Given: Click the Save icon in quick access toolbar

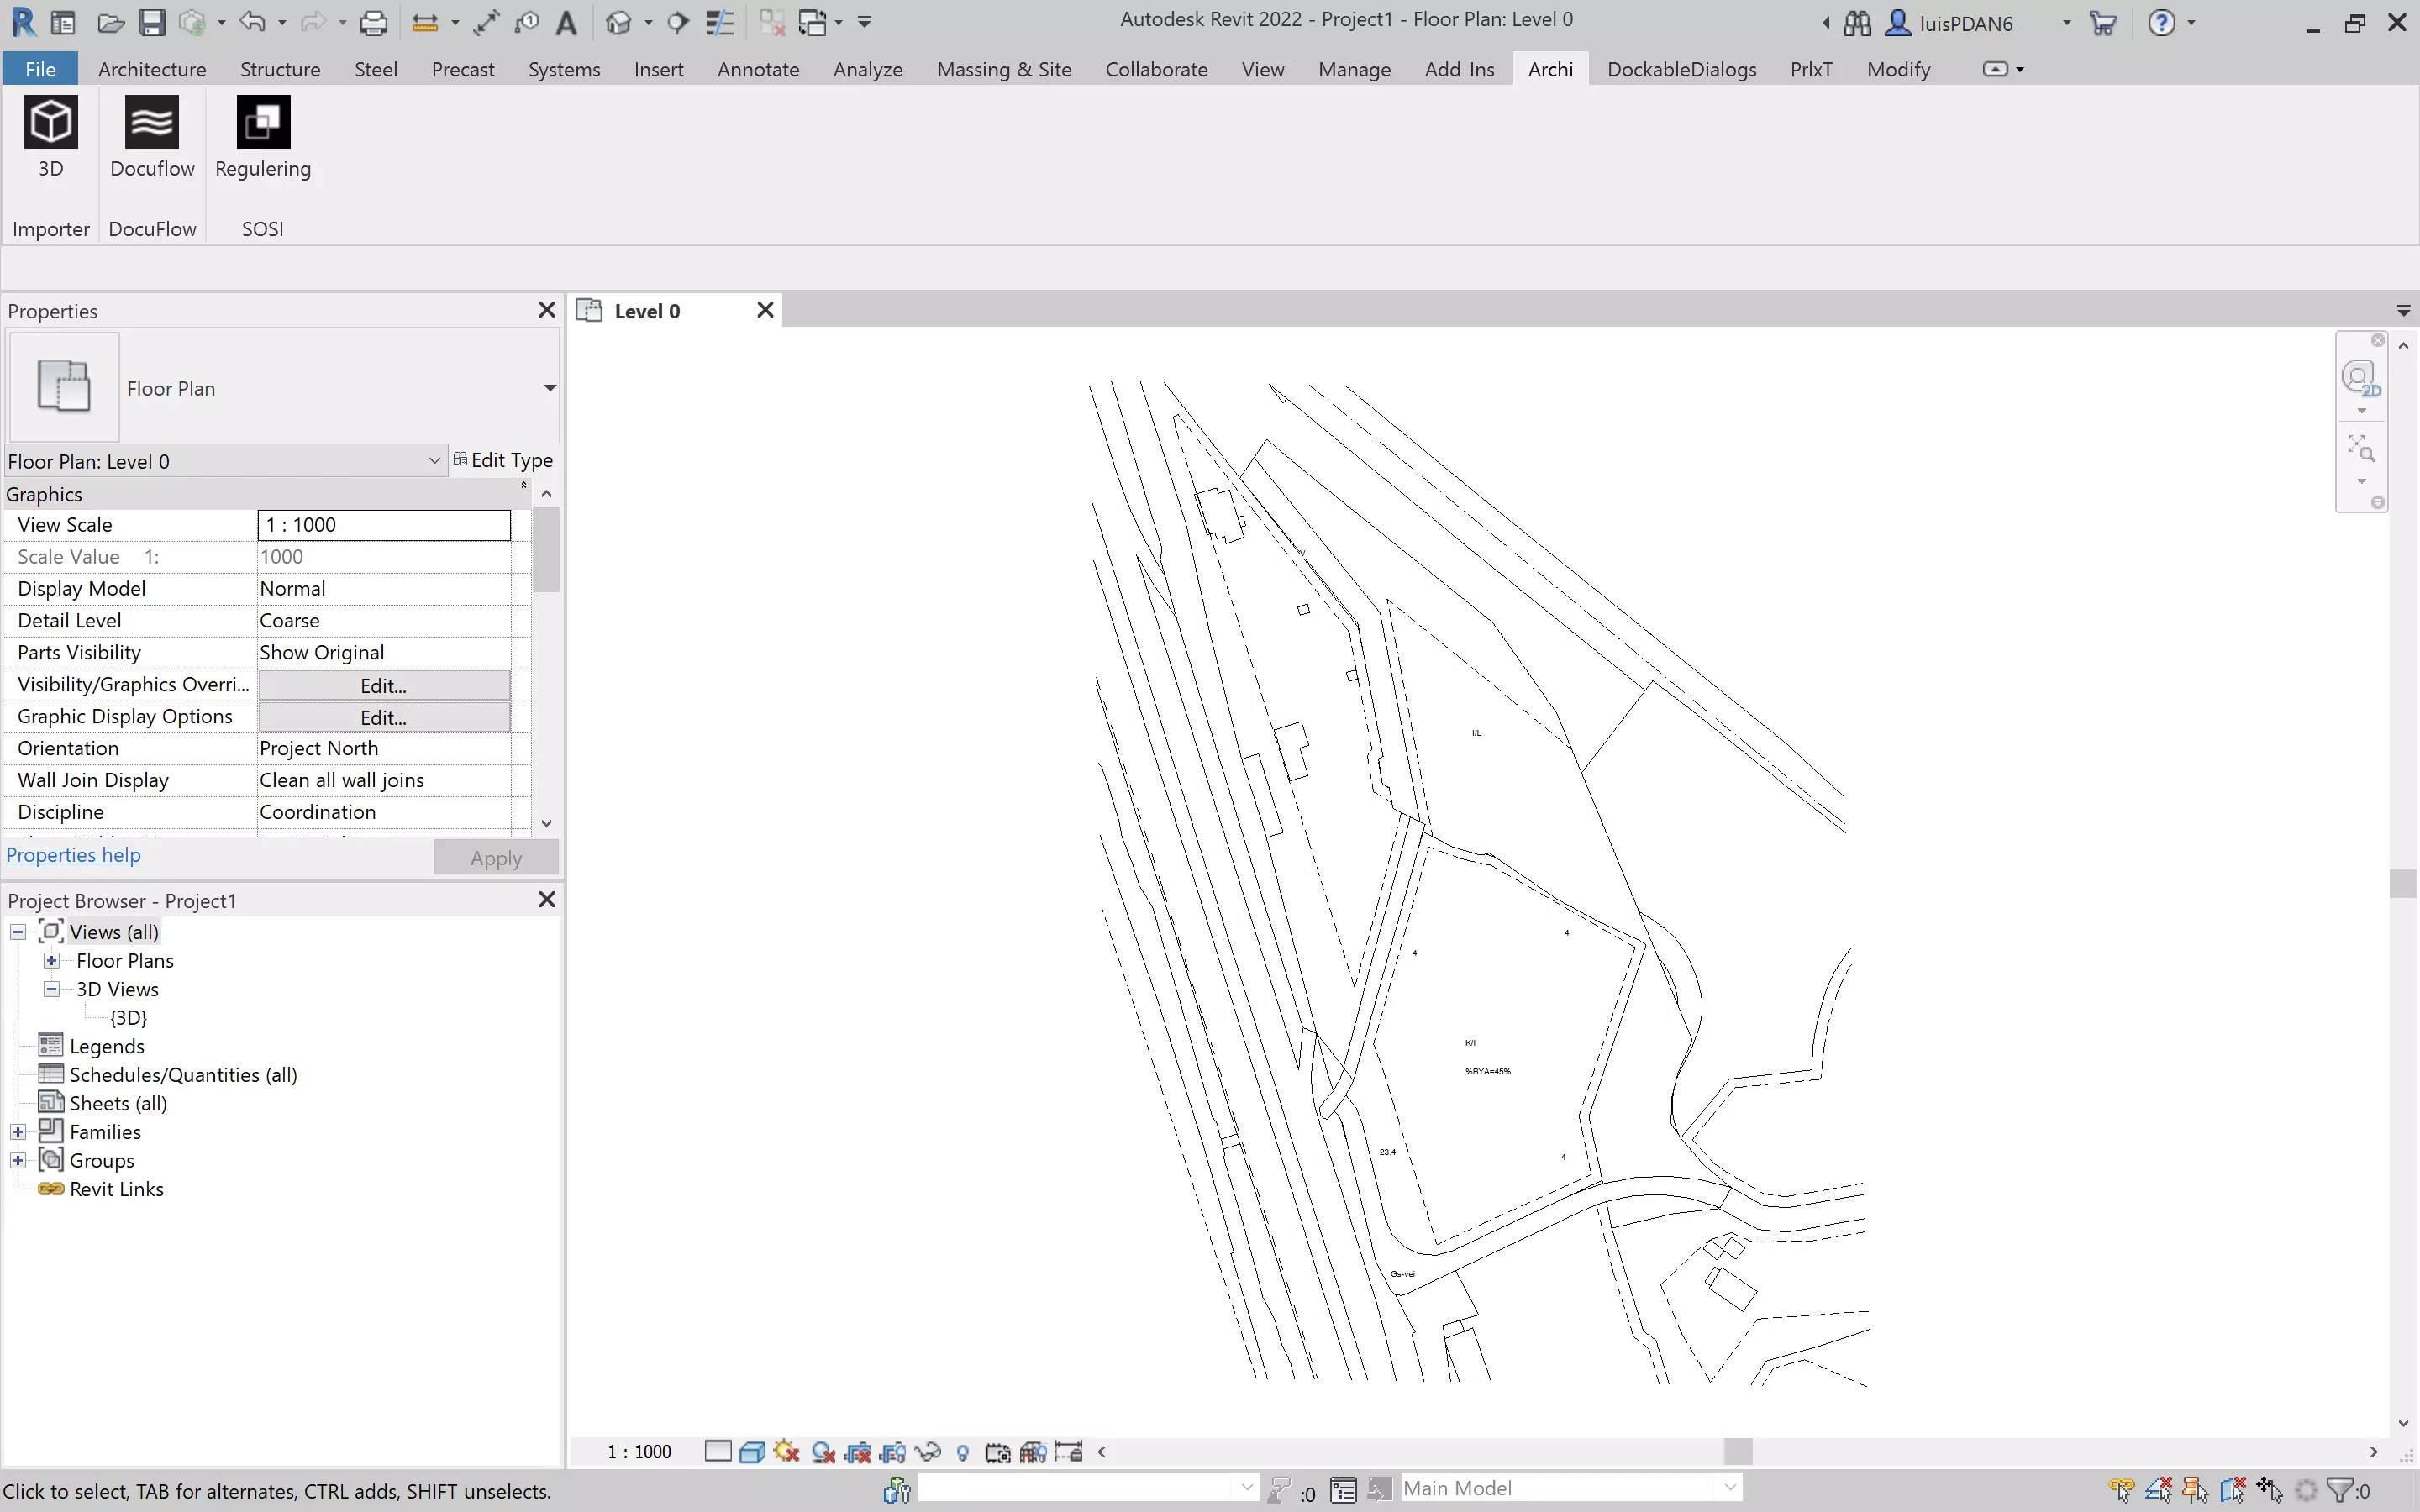Looking at the screenshot, I should (x=151, y=22).
